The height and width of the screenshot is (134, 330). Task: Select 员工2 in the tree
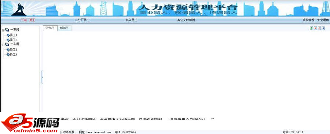[14, 40]
